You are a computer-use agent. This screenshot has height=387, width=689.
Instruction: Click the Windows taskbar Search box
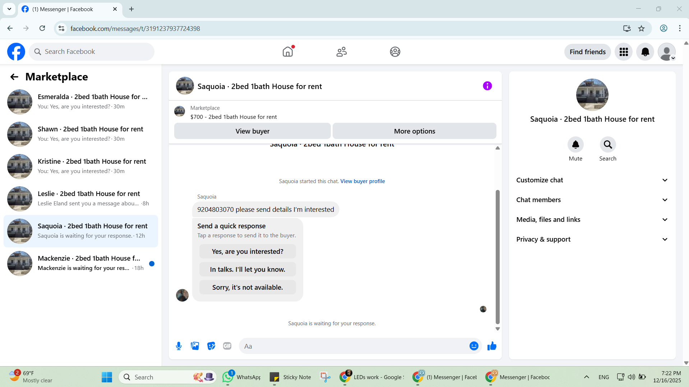coord(167,377)
